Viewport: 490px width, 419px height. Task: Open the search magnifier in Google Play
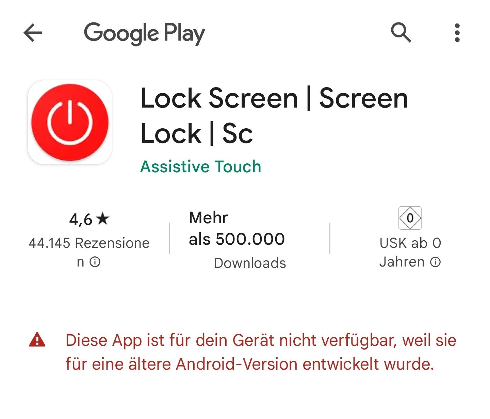(401, 33)
